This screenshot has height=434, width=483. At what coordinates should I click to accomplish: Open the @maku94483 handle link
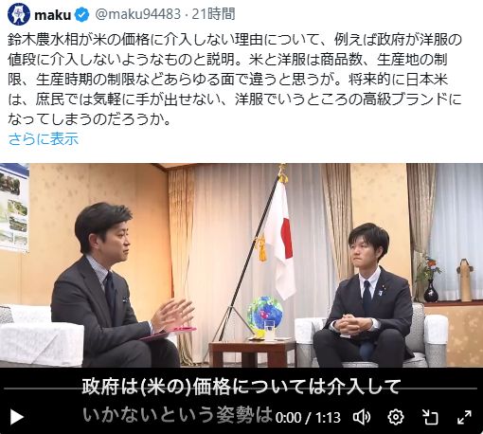137,14
